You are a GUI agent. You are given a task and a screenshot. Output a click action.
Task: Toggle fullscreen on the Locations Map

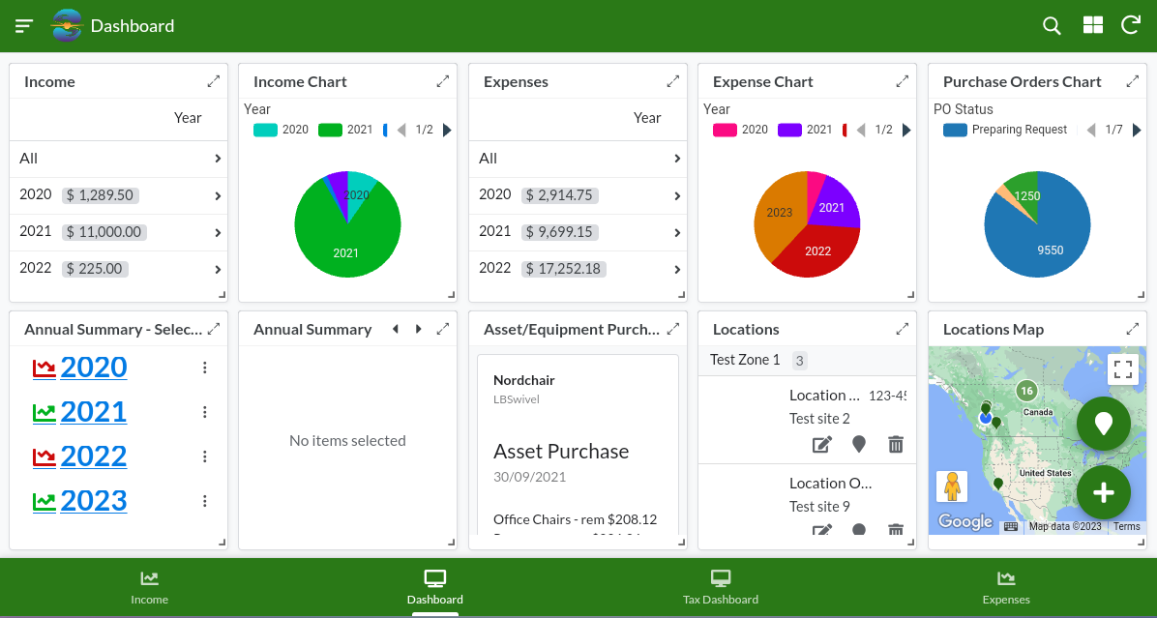click(x=1123, y=368)
